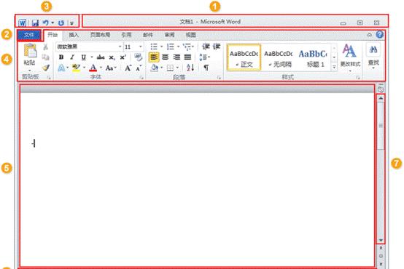Click the vertical scrollbar up arrow
Viewport: 404px width, 269px height.
[381, 98]
